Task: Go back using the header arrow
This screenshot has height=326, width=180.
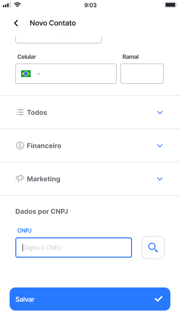Action: (16, 23)
